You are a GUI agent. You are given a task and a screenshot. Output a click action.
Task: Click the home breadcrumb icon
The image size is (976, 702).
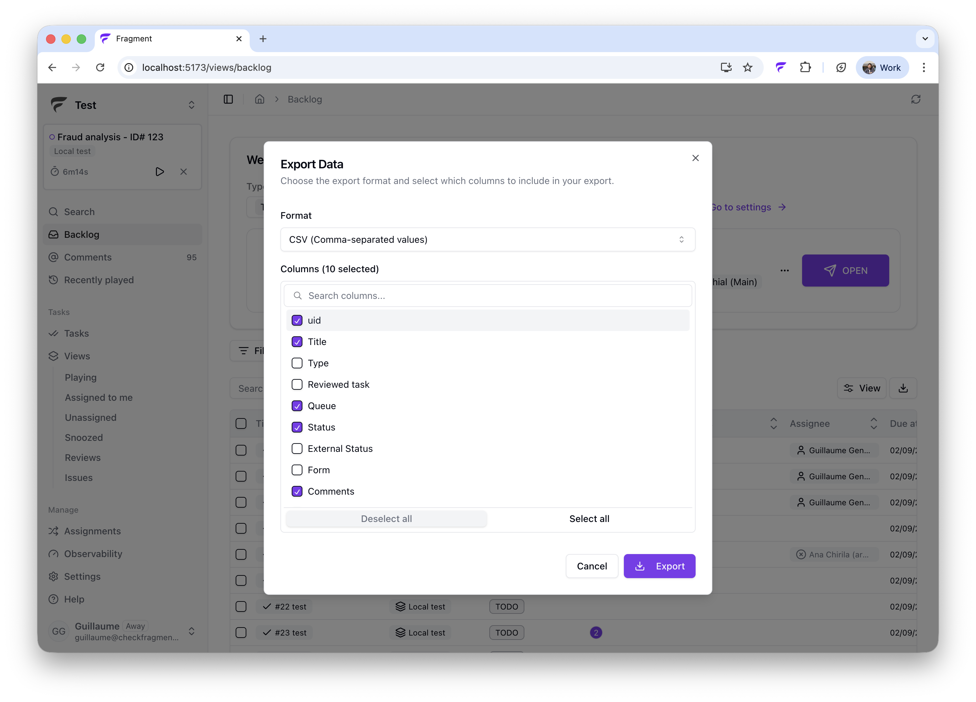[x=259, y=100]
